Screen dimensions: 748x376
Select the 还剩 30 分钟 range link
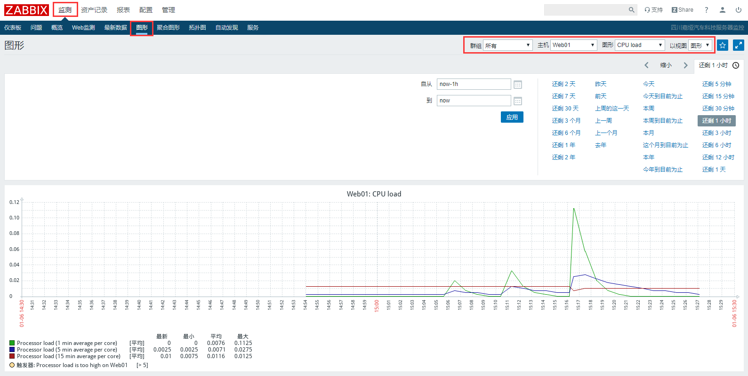718,109
